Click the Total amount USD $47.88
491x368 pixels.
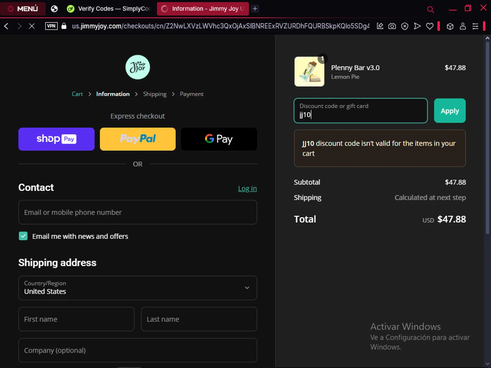(444, 219)
